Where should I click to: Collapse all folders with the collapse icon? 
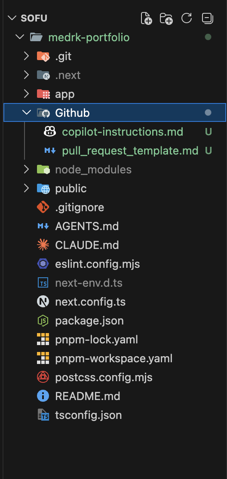(x=207, y=18)
